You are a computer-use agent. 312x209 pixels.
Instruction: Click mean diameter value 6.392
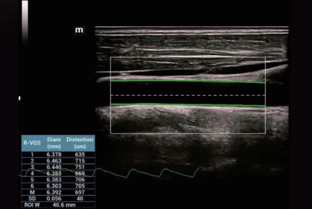54,192
